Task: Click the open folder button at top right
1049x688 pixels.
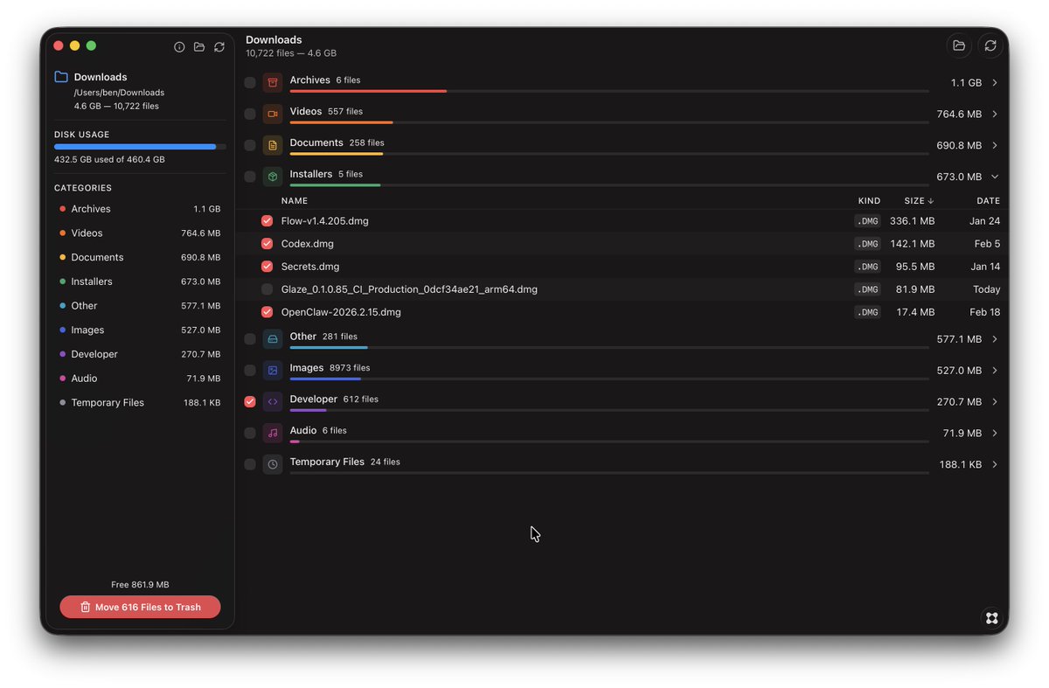Action: pos(959,45)
